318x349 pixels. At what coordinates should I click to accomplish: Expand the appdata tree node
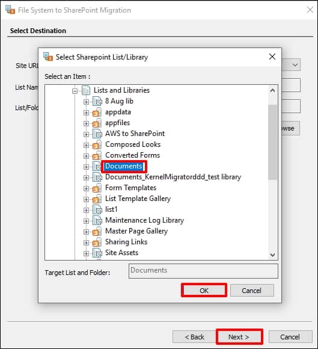86,113
